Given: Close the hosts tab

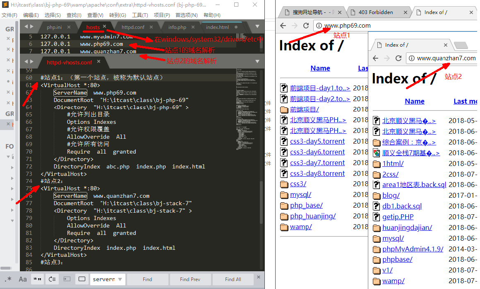Looking at the screenshot, I should coord(104,26).
